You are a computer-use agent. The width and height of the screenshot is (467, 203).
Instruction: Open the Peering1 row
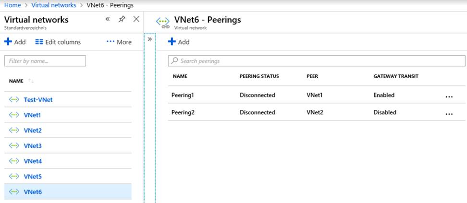[317, 95]
